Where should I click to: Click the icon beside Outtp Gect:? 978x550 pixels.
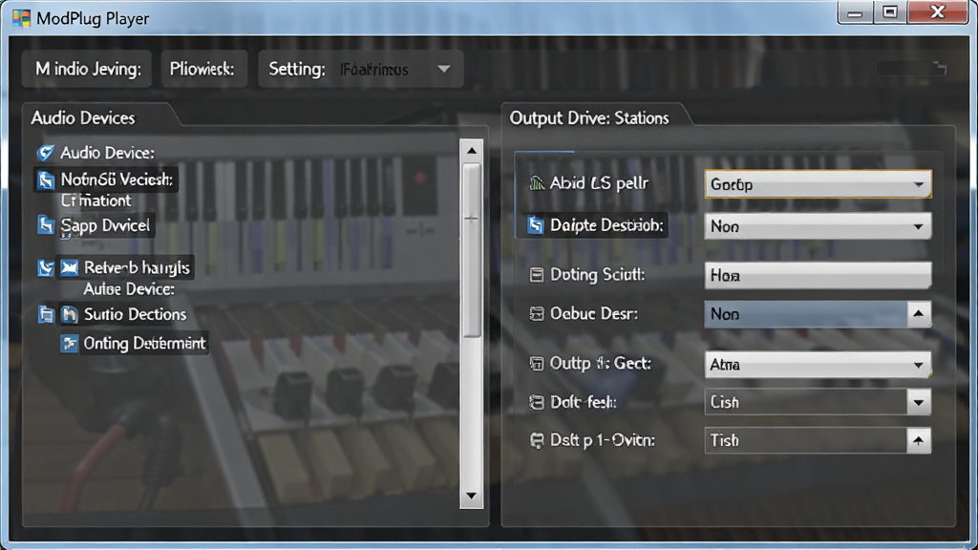click(537, 364)
